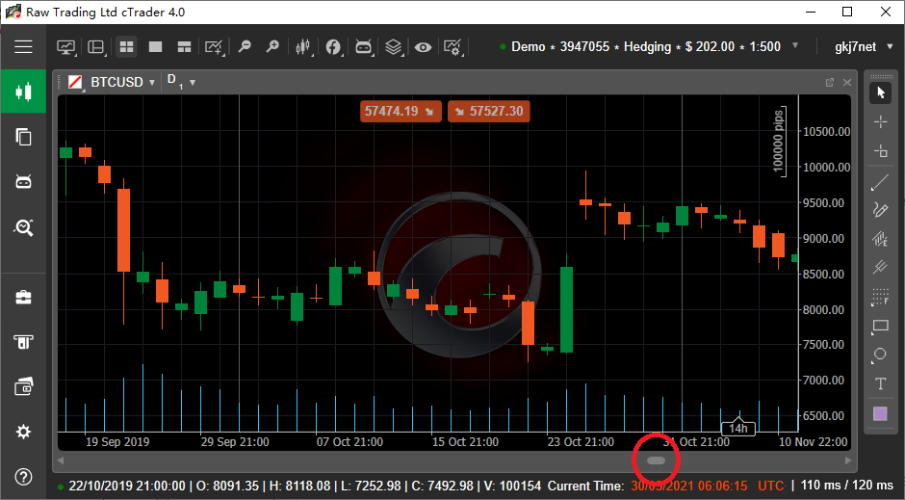Open the chart objects layers icon
The image size is (905, 500).
coord(394,47)
